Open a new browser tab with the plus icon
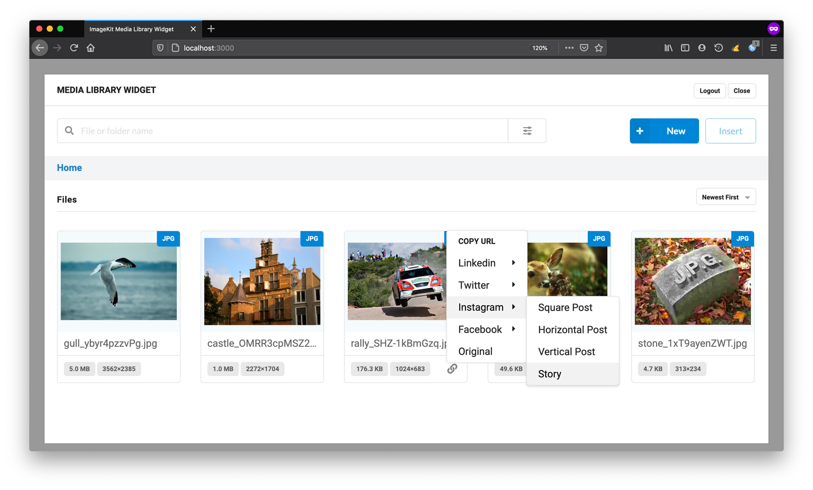 [x=211, y=29]
